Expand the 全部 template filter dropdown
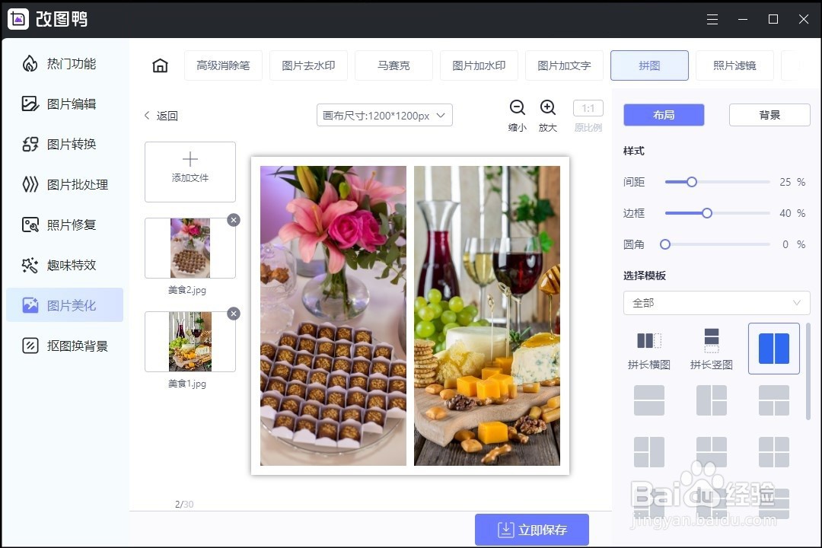This screenshot has height=548, width=822. pyautogui.click(x=715, y=303)
